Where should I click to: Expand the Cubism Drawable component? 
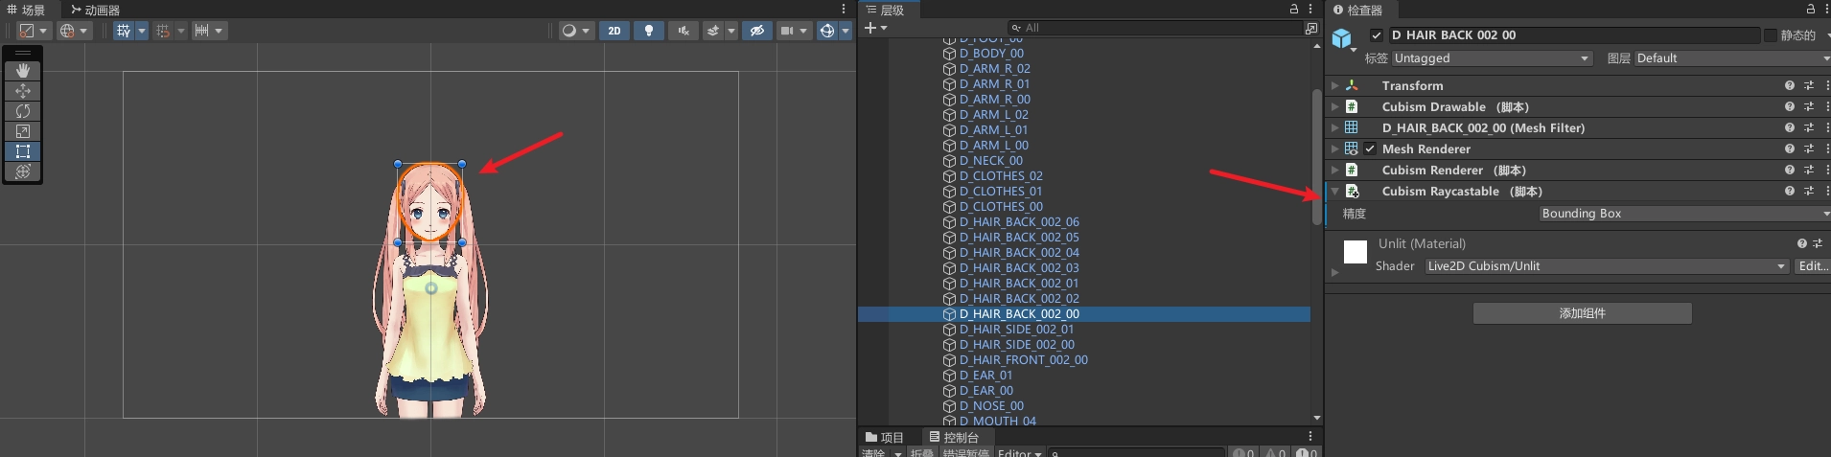1334,106
